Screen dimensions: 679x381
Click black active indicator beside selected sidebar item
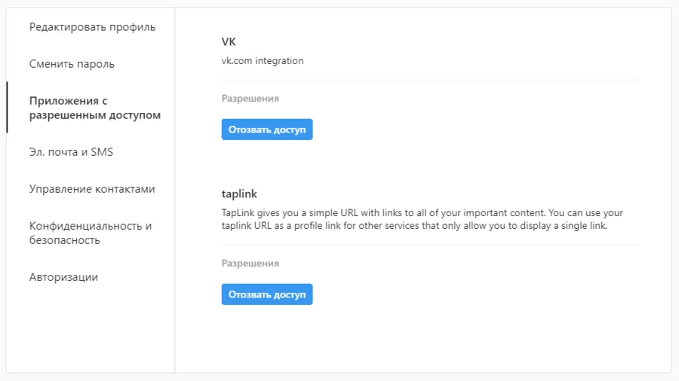(x=7, y=108)
